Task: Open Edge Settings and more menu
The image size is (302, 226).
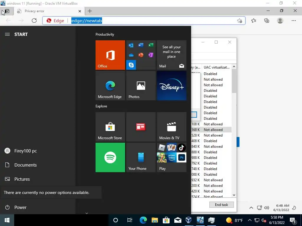Action: pyautogui.click(x=293, y=21)
